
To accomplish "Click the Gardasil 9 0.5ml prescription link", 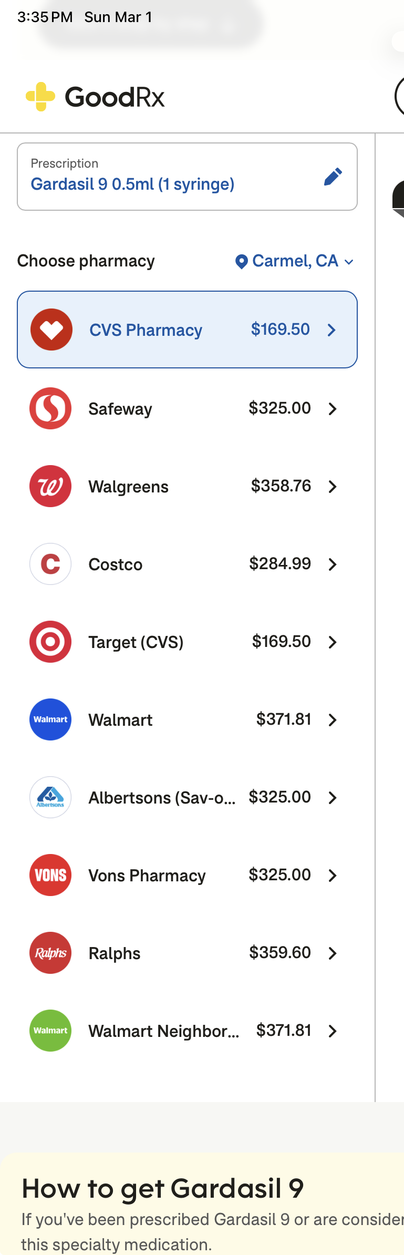I will click(x=132, y=184).
